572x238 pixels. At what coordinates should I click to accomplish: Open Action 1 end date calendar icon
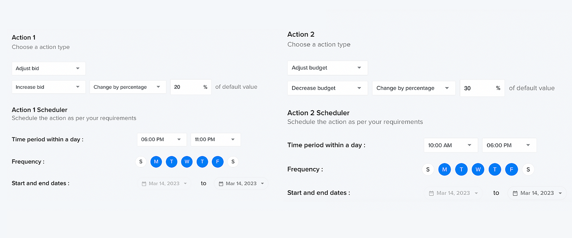[221, 184]
